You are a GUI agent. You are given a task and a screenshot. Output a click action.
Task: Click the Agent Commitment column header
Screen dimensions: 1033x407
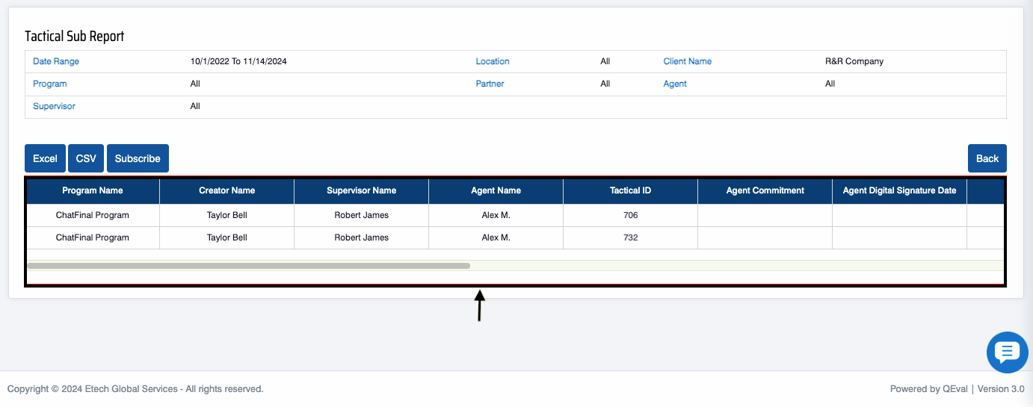point(765,190)
